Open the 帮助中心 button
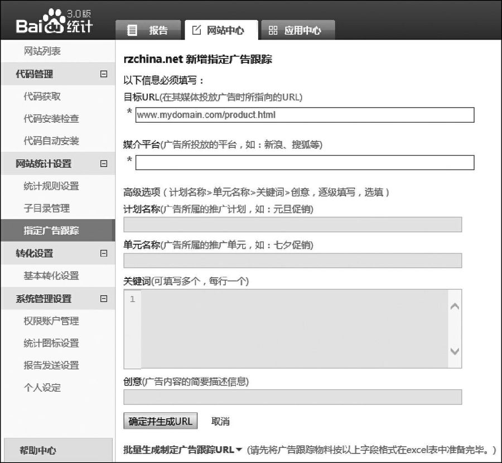 (58, 450)
